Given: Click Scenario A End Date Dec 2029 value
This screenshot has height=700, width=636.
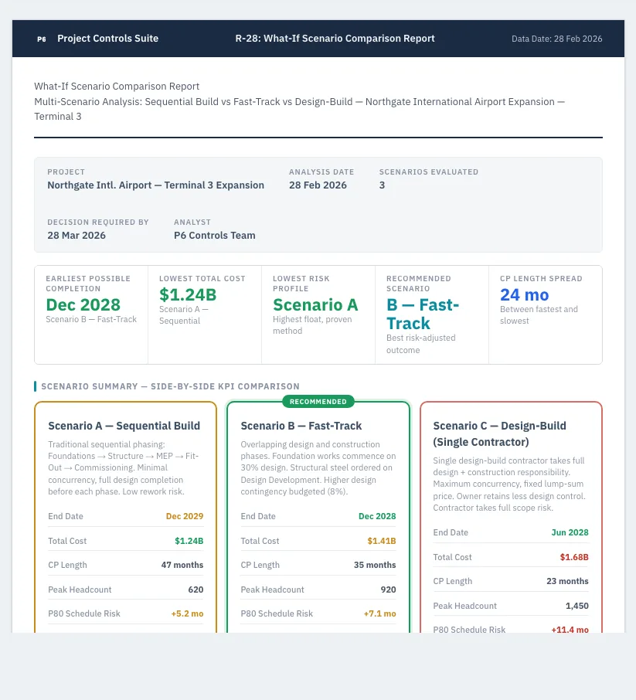Looking at the screenshot, I should tap(185, 516).
